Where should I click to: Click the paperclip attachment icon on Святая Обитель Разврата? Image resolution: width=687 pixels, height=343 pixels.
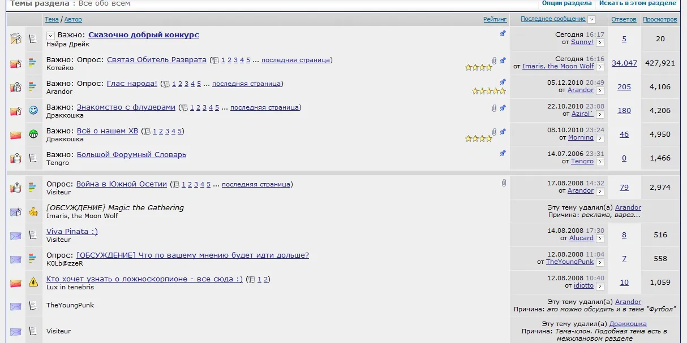point(495,60)
